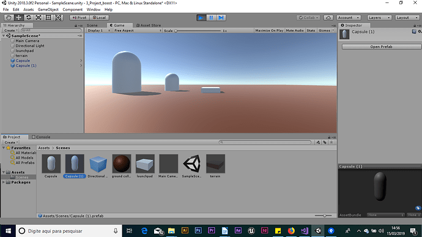
Task: Collapse the Assets folder tree
Action: coord(4,172)
